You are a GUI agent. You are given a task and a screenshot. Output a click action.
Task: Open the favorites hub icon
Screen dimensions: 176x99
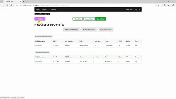click(165, 5)
